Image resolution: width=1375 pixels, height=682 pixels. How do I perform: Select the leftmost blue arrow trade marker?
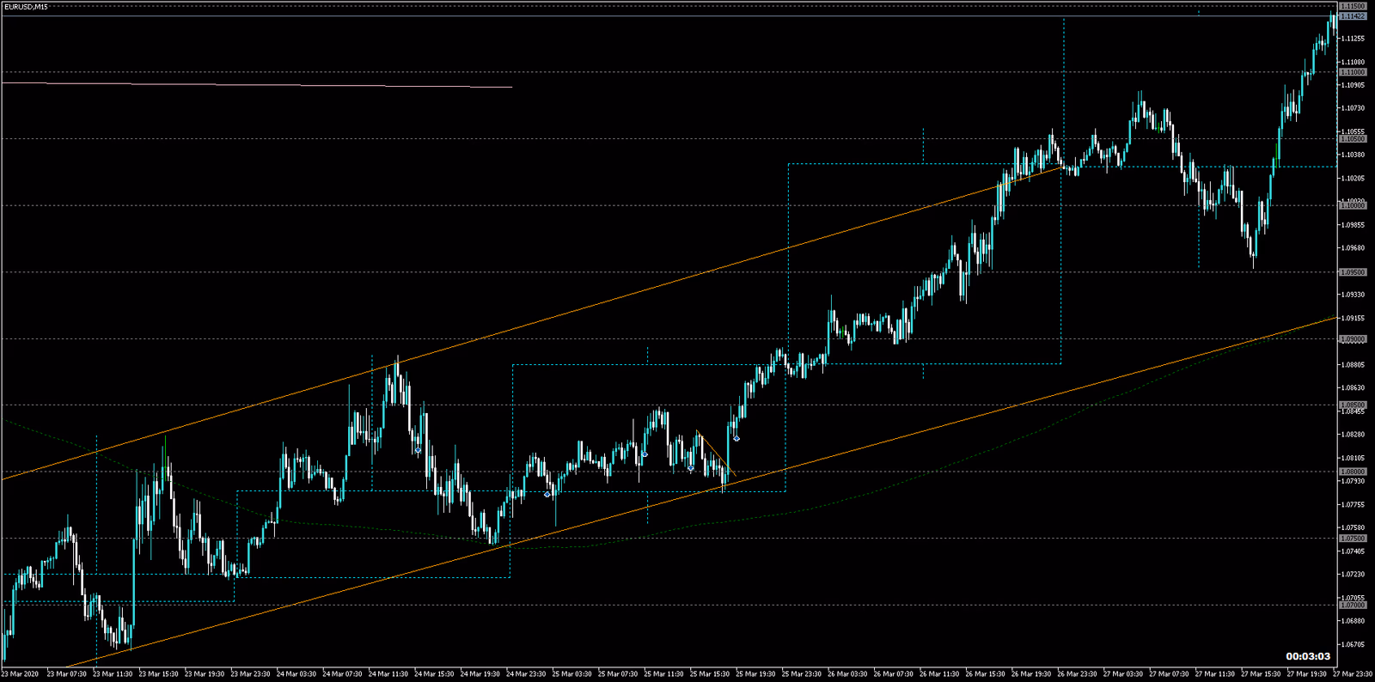pyautogui.click(x=418, y=450)
